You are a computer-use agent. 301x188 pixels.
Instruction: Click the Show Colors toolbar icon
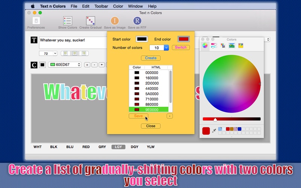click(x=68, y=21)
